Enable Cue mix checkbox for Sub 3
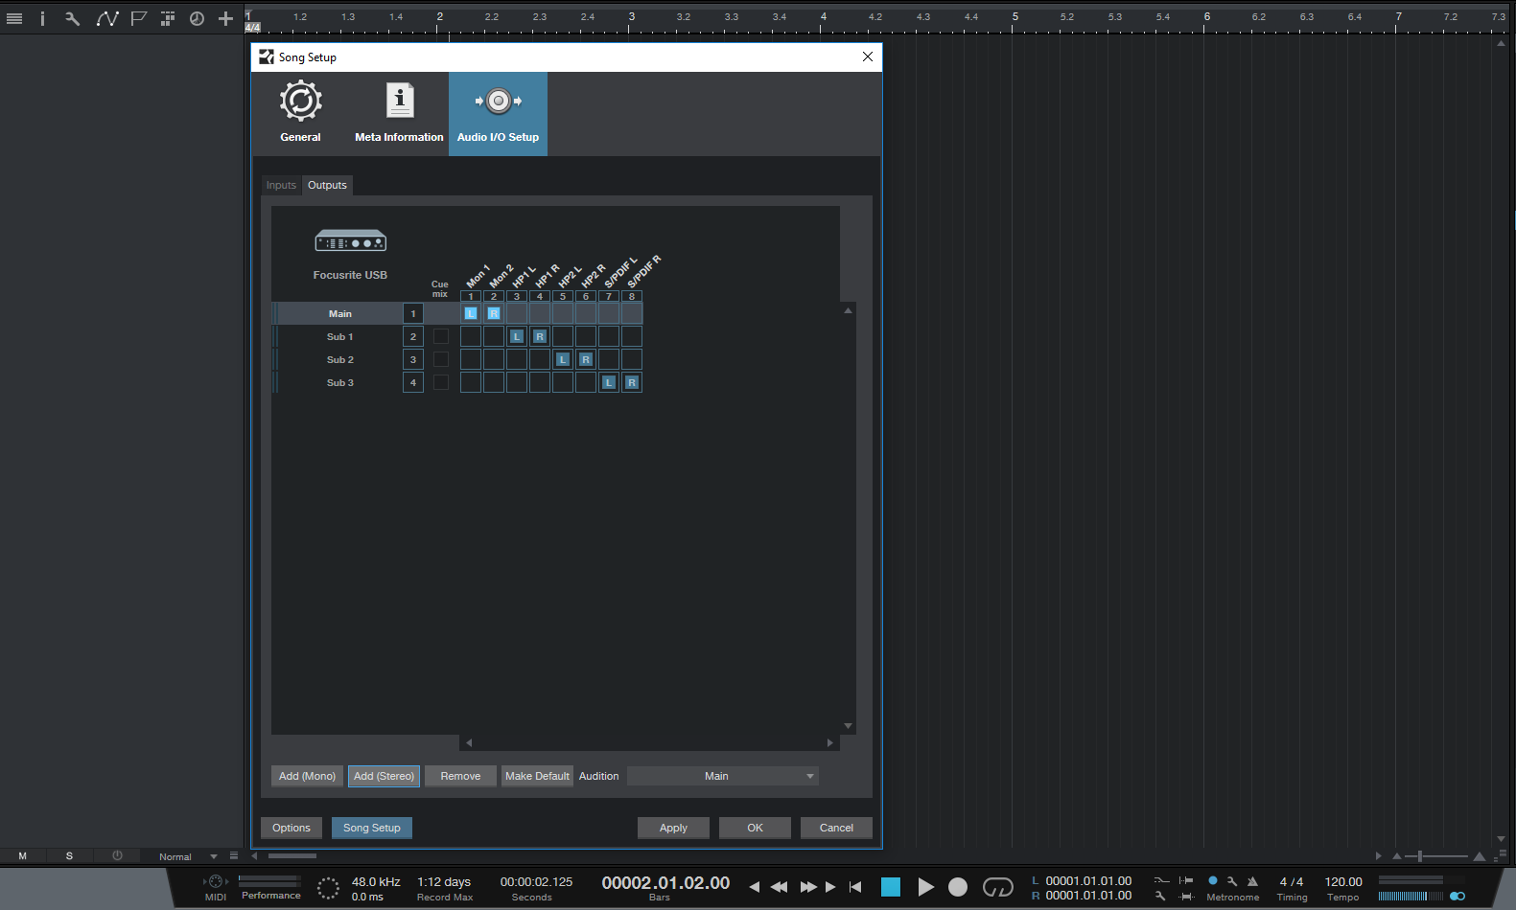This screenshot has width=1516, height=910. [441, 382]
